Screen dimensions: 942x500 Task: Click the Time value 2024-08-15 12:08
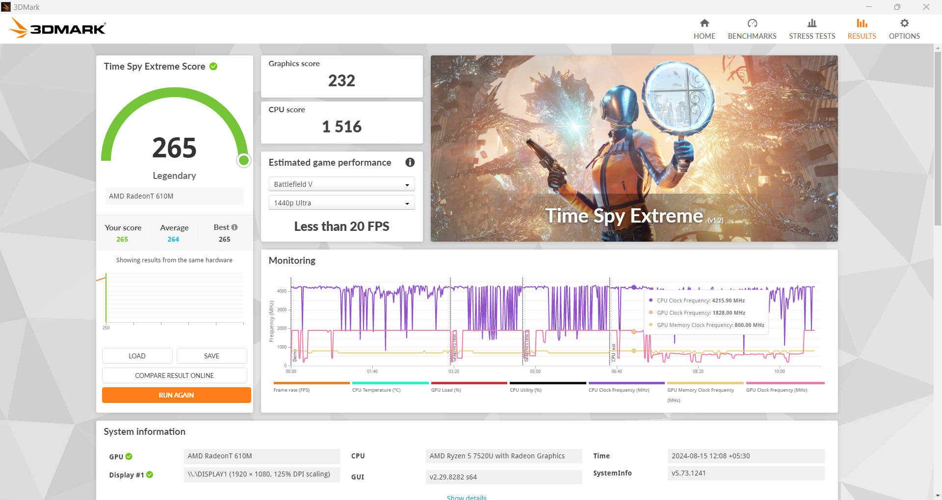coord(746,456)
